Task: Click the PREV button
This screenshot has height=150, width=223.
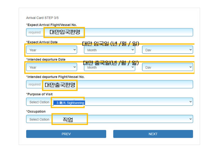Action: tap(66, 134)
